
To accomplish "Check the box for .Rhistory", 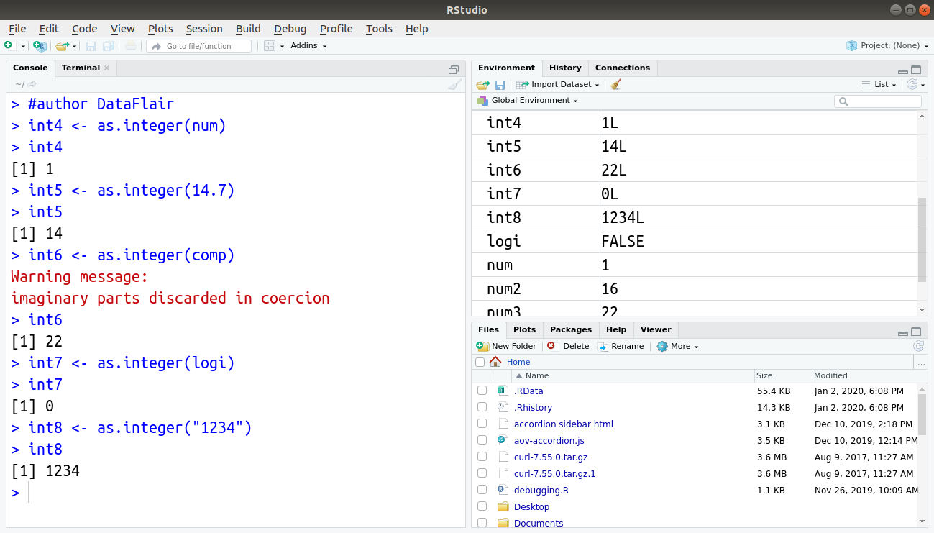I will [x=482, y=407].
